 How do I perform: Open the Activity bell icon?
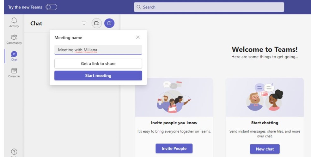point(14,20)
